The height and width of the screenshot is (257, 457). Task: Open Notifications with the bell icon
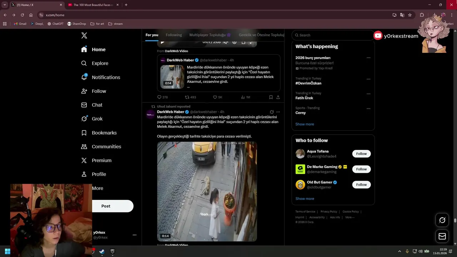click(101, 77)
